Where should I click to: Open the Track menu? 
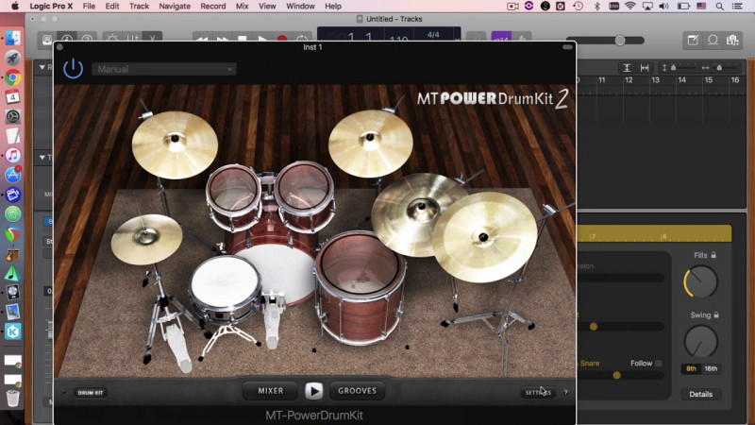tap(139, 6)
